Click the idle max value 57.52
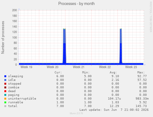 point(142,80)
